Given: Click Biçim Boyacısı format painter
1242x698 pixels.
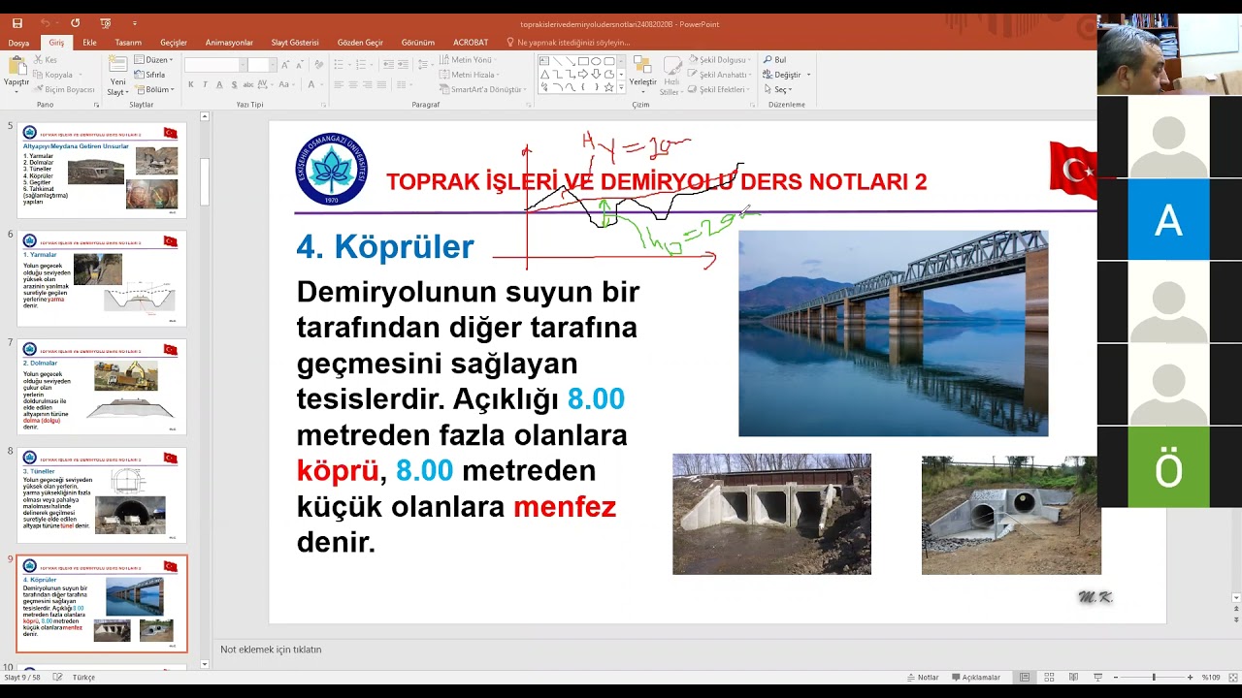Looking at the screenshot, I should (63, 89).
